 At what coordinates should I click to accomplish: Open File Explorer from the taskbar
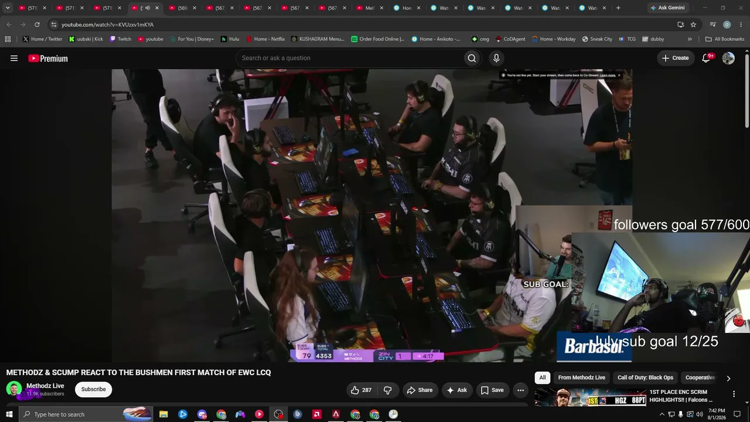[x=163, y=414]
